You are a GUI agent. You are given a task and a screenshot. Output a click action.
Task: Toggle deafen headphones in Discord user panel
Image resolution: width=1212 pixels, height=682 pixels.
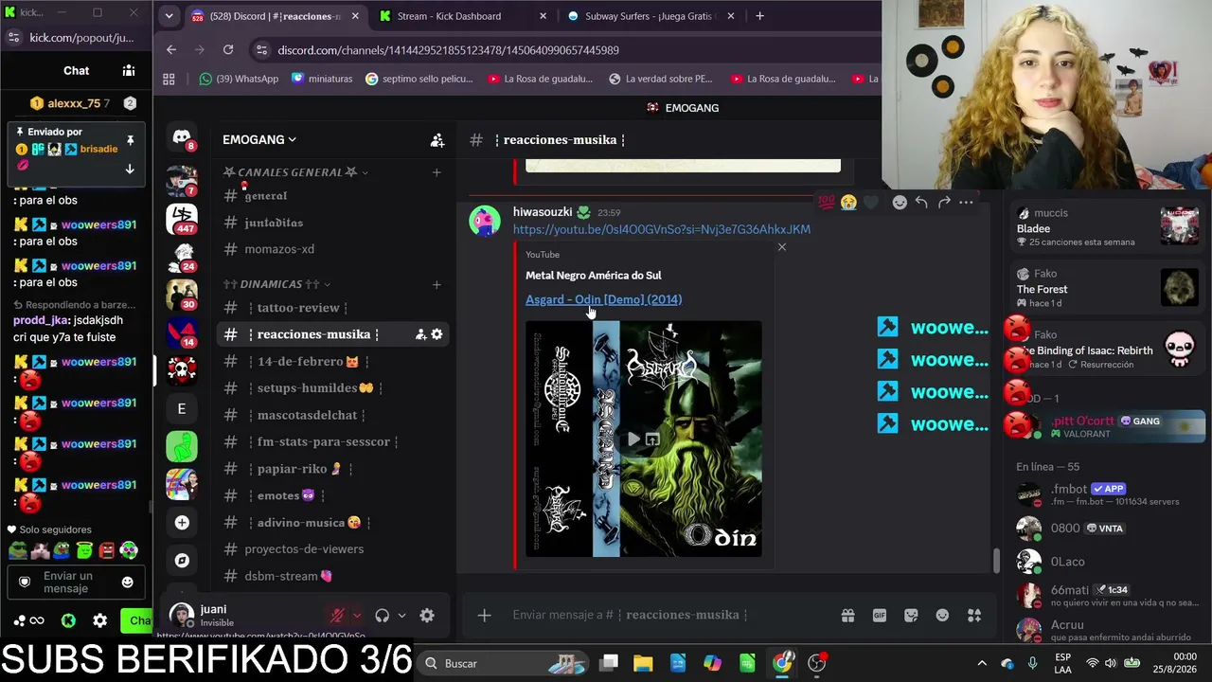(382, 616)
